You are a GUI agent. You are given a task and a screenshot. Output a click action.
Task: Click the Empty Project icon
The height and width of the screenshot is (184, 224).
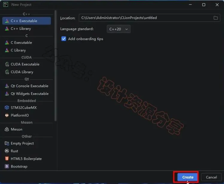pyautogui.click(x=7, y=143)
